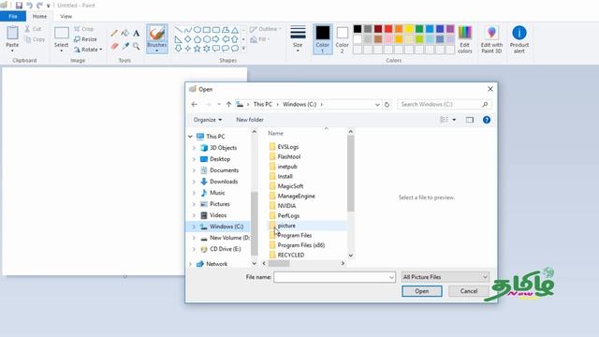The height and width of the screenshot is (337, 599).
Task: Open the Size line thickness dropdown
Action: (298, 38)
